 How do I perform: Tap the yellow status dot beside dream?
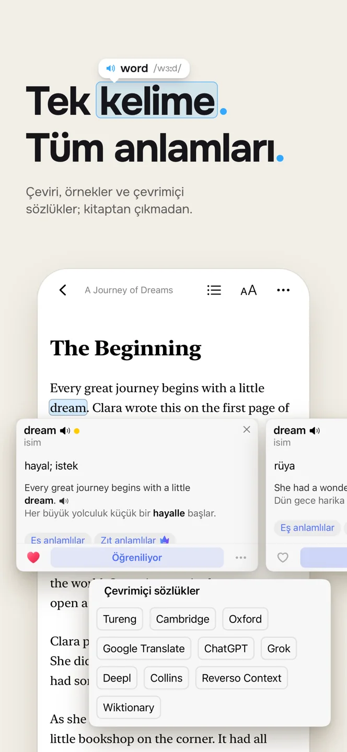(x=77, y=431)
